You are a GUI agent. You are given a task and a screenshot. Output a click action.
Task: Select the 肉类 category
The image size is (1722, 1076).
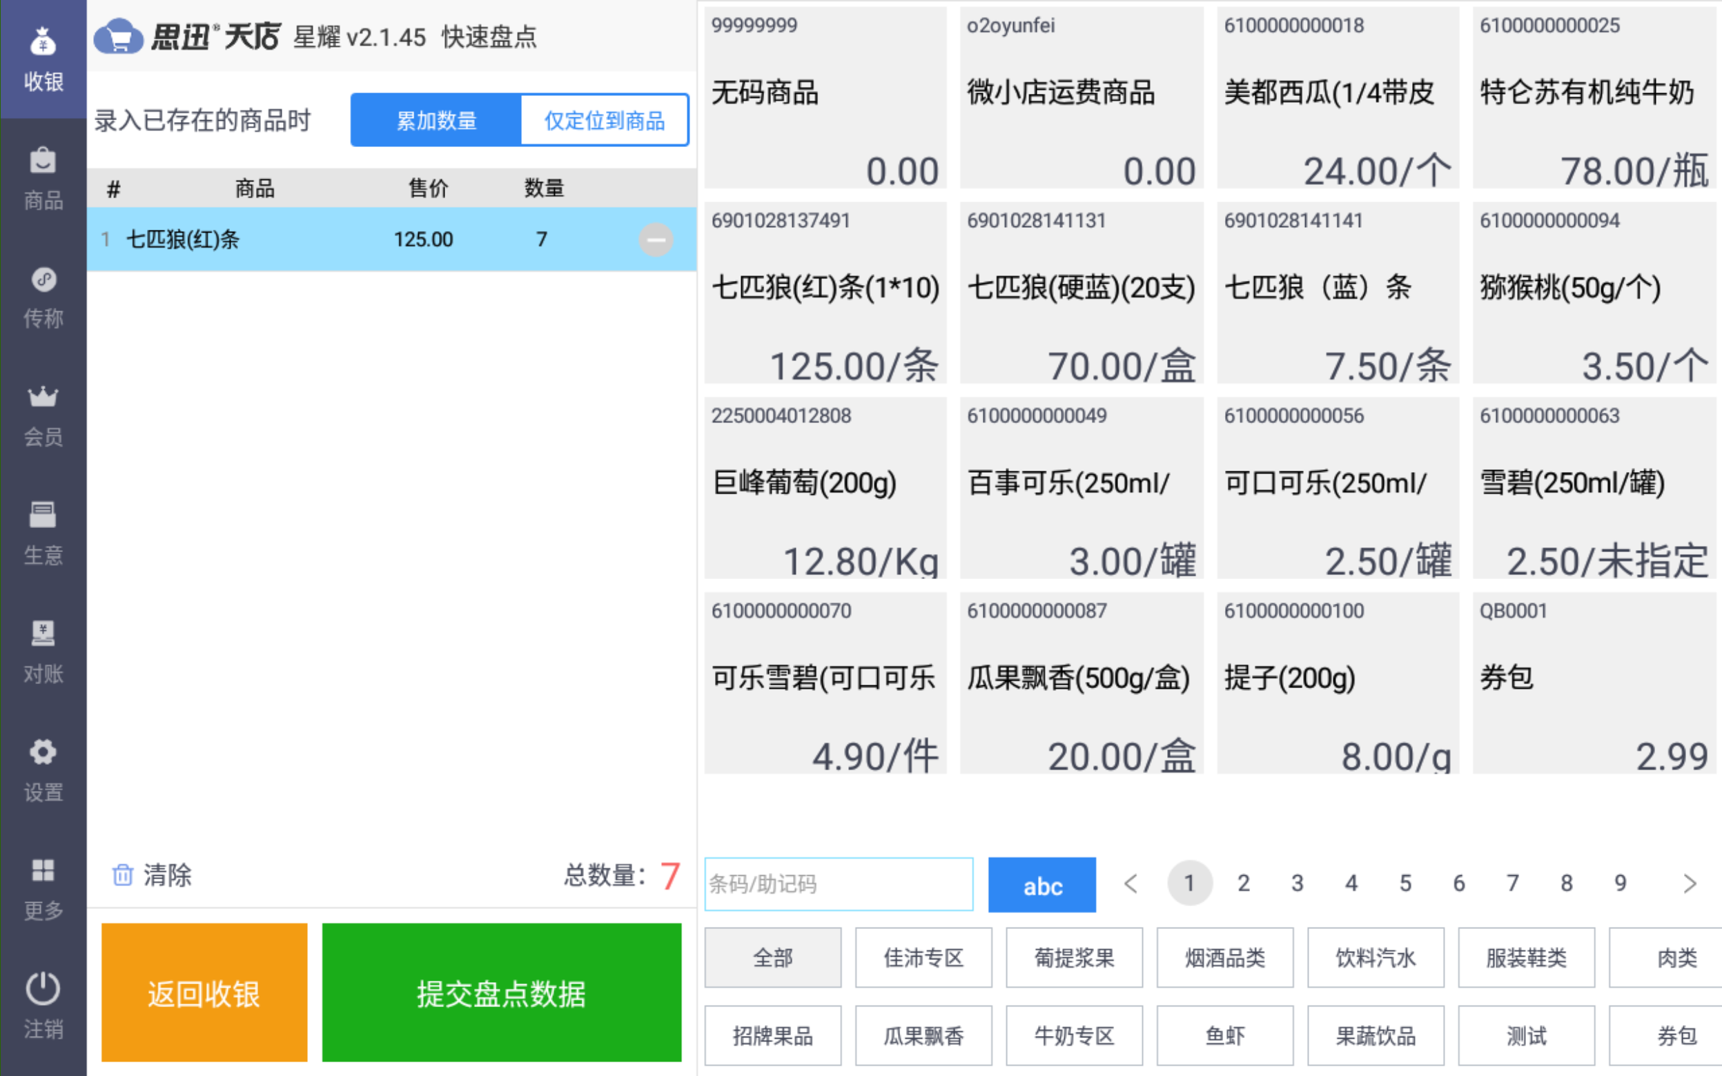tap(1667, 958)
